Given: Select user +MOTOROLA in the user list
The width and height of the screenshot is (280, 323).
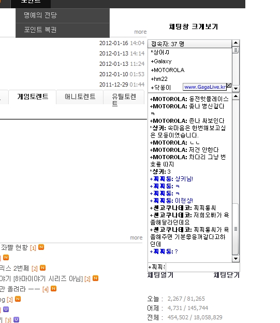Looking at the screenshot, I should pos(168,70).
